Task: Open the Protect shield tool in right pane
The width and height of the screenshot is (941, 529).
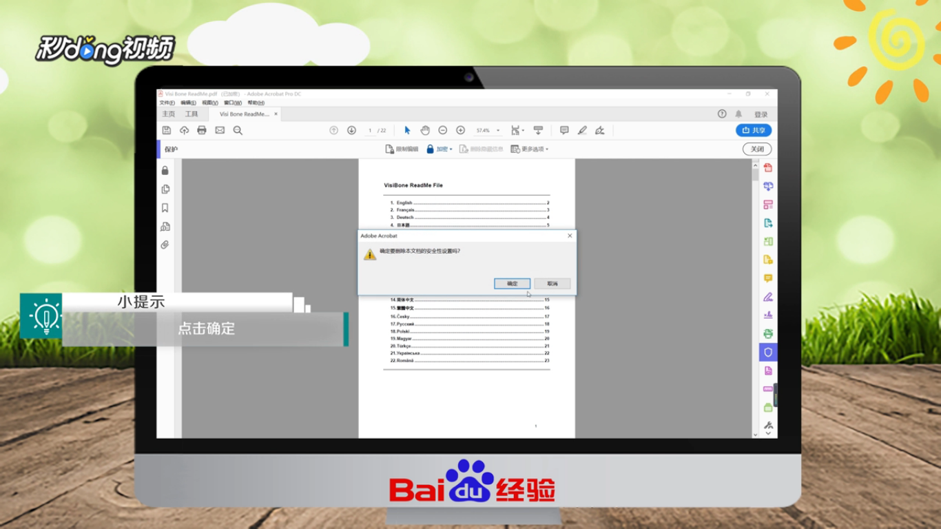Action: click(x=768, y=352)
